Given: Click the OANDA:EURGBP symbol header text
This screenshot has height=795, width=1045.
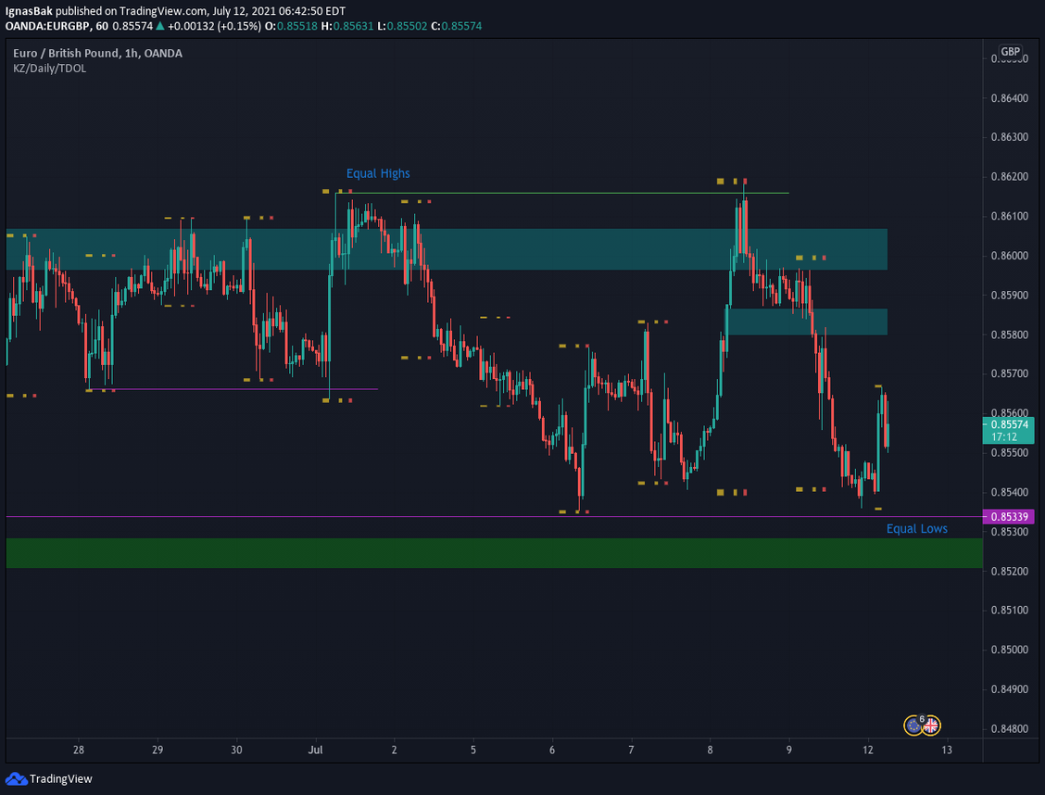Looking at the screenshot, I should (46, 26).
